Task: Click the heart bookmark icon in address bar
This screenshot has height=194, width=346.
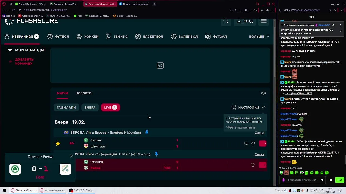Action: (x=255, y=10)
